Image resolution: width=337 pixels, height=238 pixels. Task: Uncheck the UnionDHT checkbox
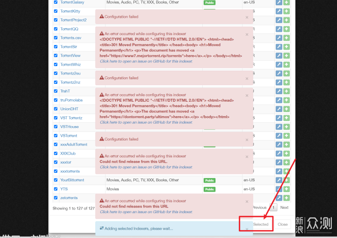pyautogui.click(x=56, y=109)
